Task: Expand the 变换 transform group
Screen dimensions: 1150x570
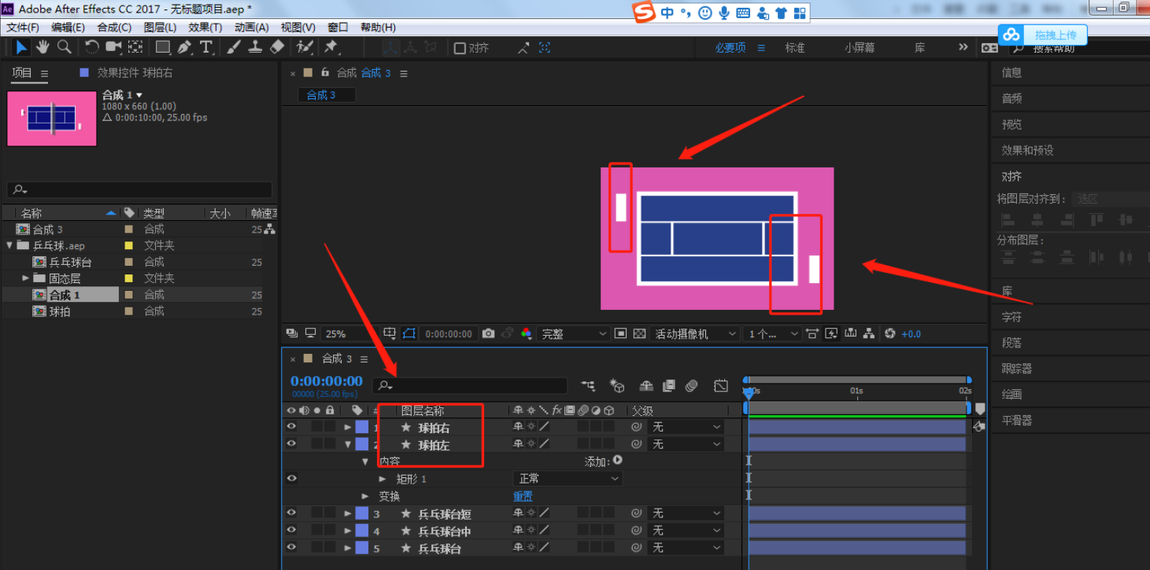Action: click(x=365, y=496)
